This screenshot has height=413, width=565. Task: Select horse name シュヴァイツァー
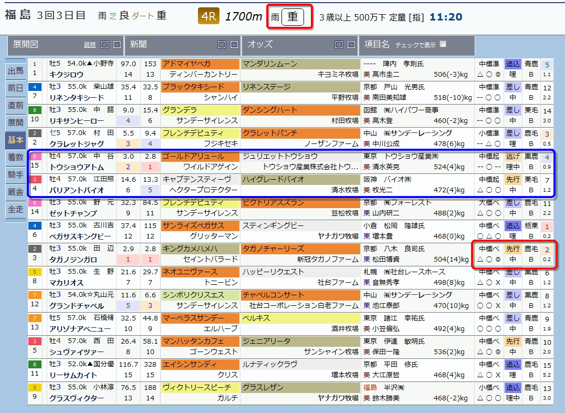[76, 352]
